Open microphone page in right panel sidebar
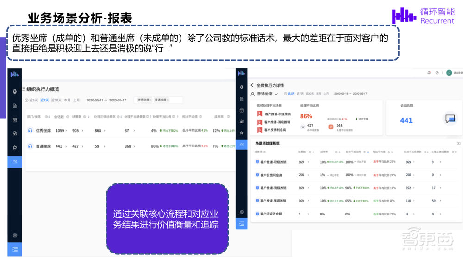This screenshot has height=259, width=463. point(242,87)
